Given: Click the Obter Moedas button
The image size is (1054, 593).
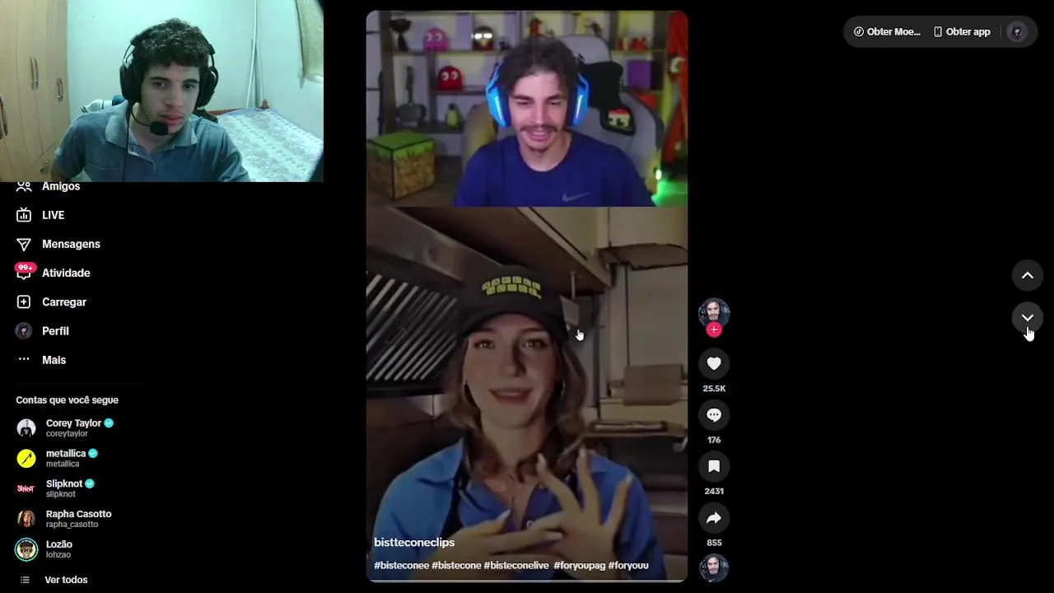Looking at the screenshot, I should (x=887, y=32).
